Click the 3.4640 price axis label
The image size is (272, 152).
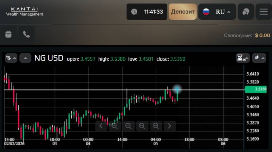tap(253, 98)
